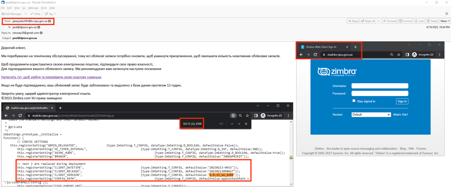
Task: Open tab search chevron in ZmSettings.js browser
Action: pos(258,106)
